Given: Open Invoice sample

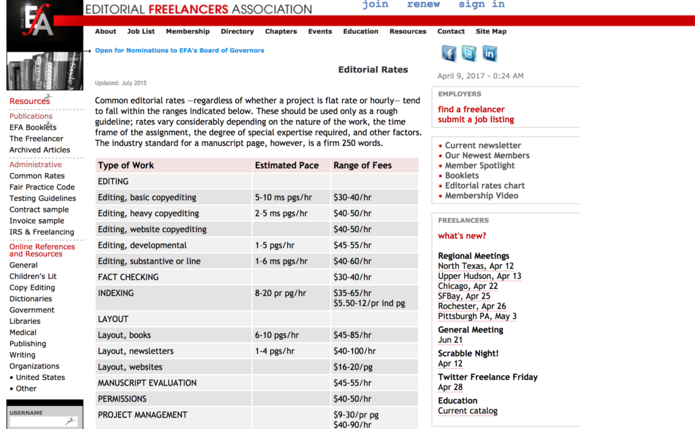Looking at the screenshot, I should pos(37,221).
